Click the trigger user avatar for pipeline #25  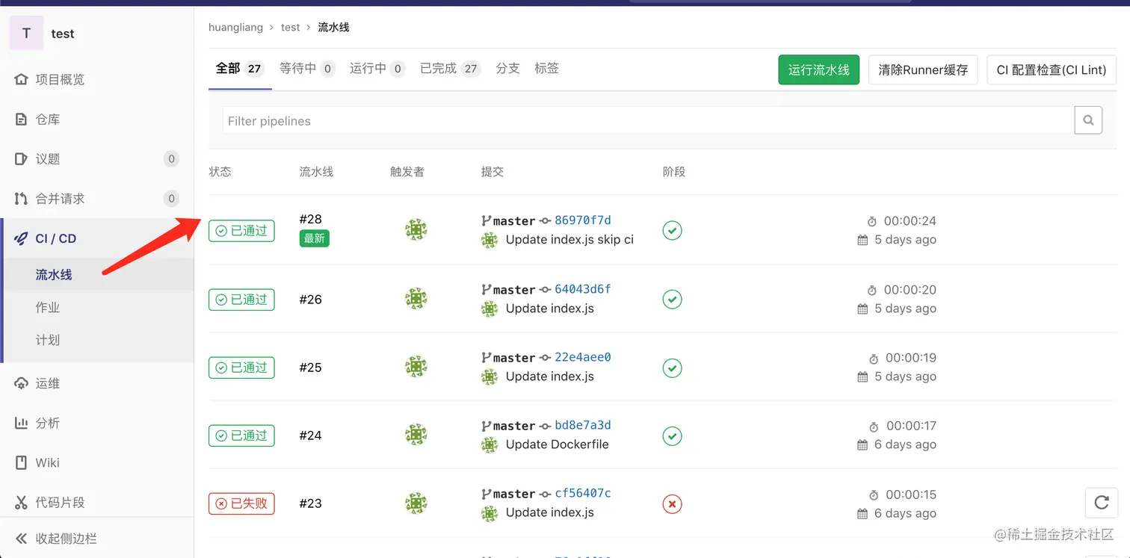tap(416, 367)
